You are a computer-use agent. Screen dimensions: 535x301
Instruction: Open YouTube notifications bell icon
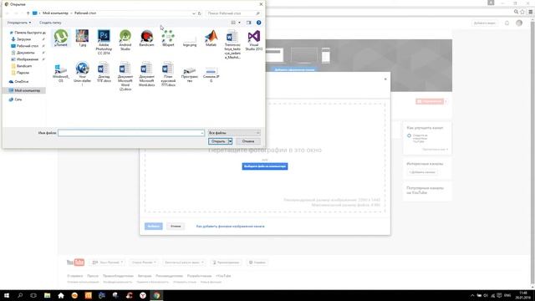(507, 23)
